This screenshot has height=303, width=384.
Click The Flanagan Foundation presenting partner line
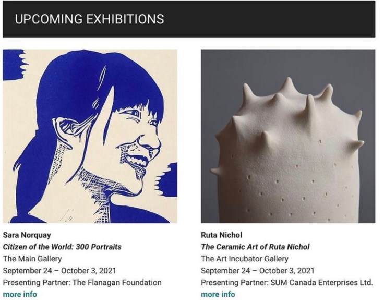tap(82, 283)
